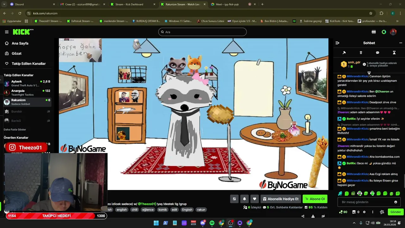Click the Windows Start button
The width and height of the screenshot is (405, 228).
156,223
